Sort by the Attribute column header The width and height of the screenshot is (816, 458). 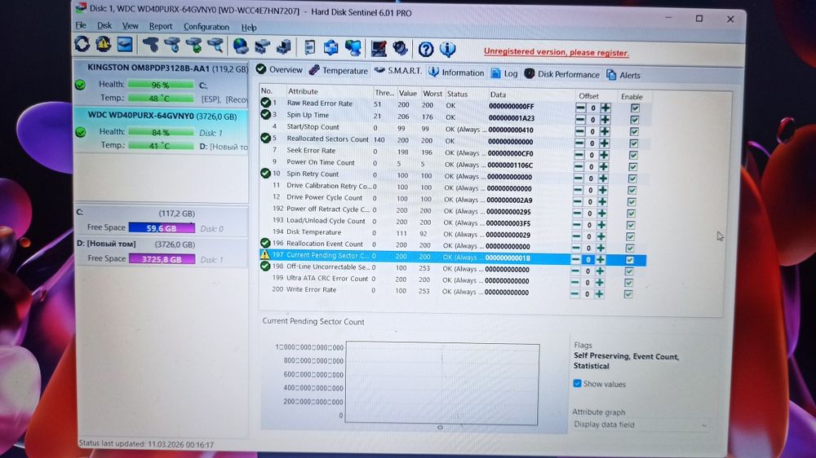pyautogui.click(x=303, y=91)
